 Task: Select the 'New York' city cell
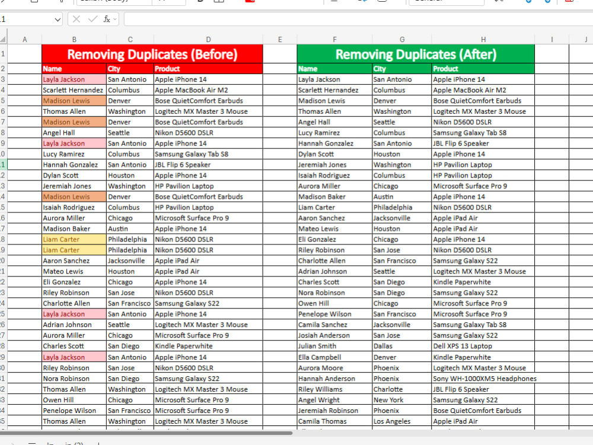pyautogui.click(x=402, y=399)
